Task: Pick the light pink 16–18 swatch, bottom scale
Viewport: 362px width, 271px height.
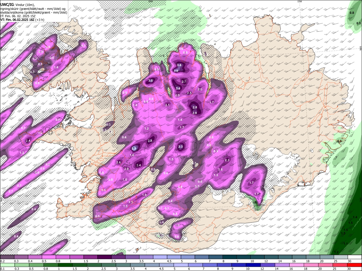Action: (297, 265)
